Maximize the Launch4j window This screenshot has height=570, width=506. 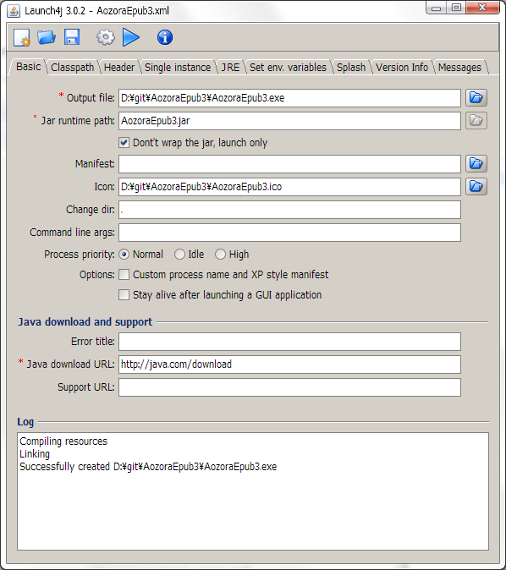point(456,8)
